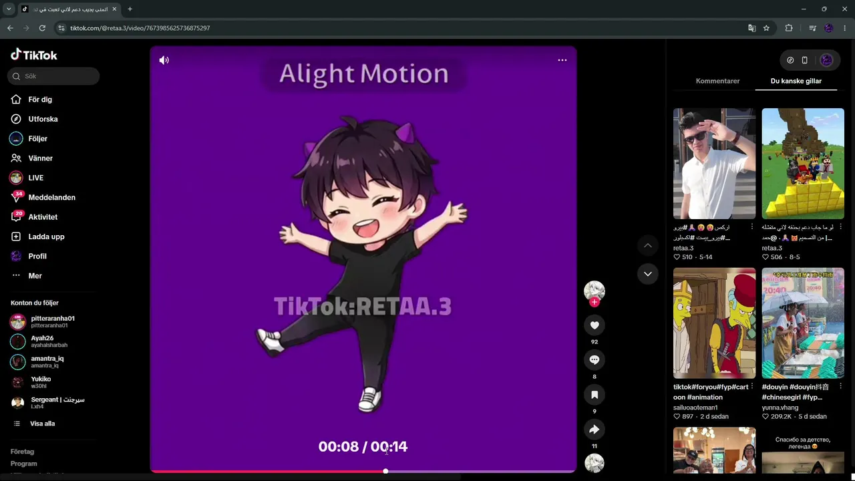This screenshot has width=855, height=481.
Task: Open the LIVE section
Action: (x=35, y=178)
